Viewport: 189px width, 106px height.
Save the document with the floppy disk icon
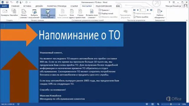7,2
